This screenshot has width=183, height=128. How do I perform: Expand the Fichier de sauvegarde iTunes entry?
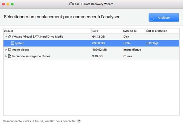coord(6,56)
